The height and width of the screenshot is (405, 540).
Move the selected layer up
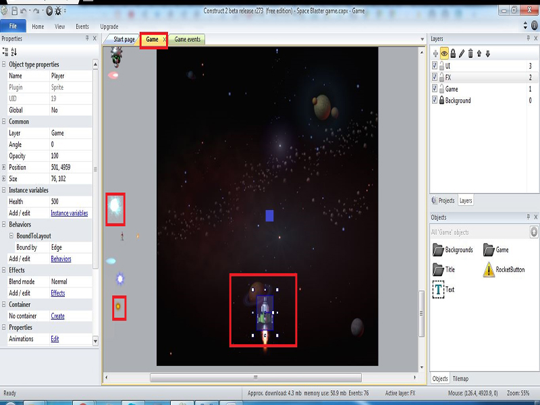[x=479, y=53]
